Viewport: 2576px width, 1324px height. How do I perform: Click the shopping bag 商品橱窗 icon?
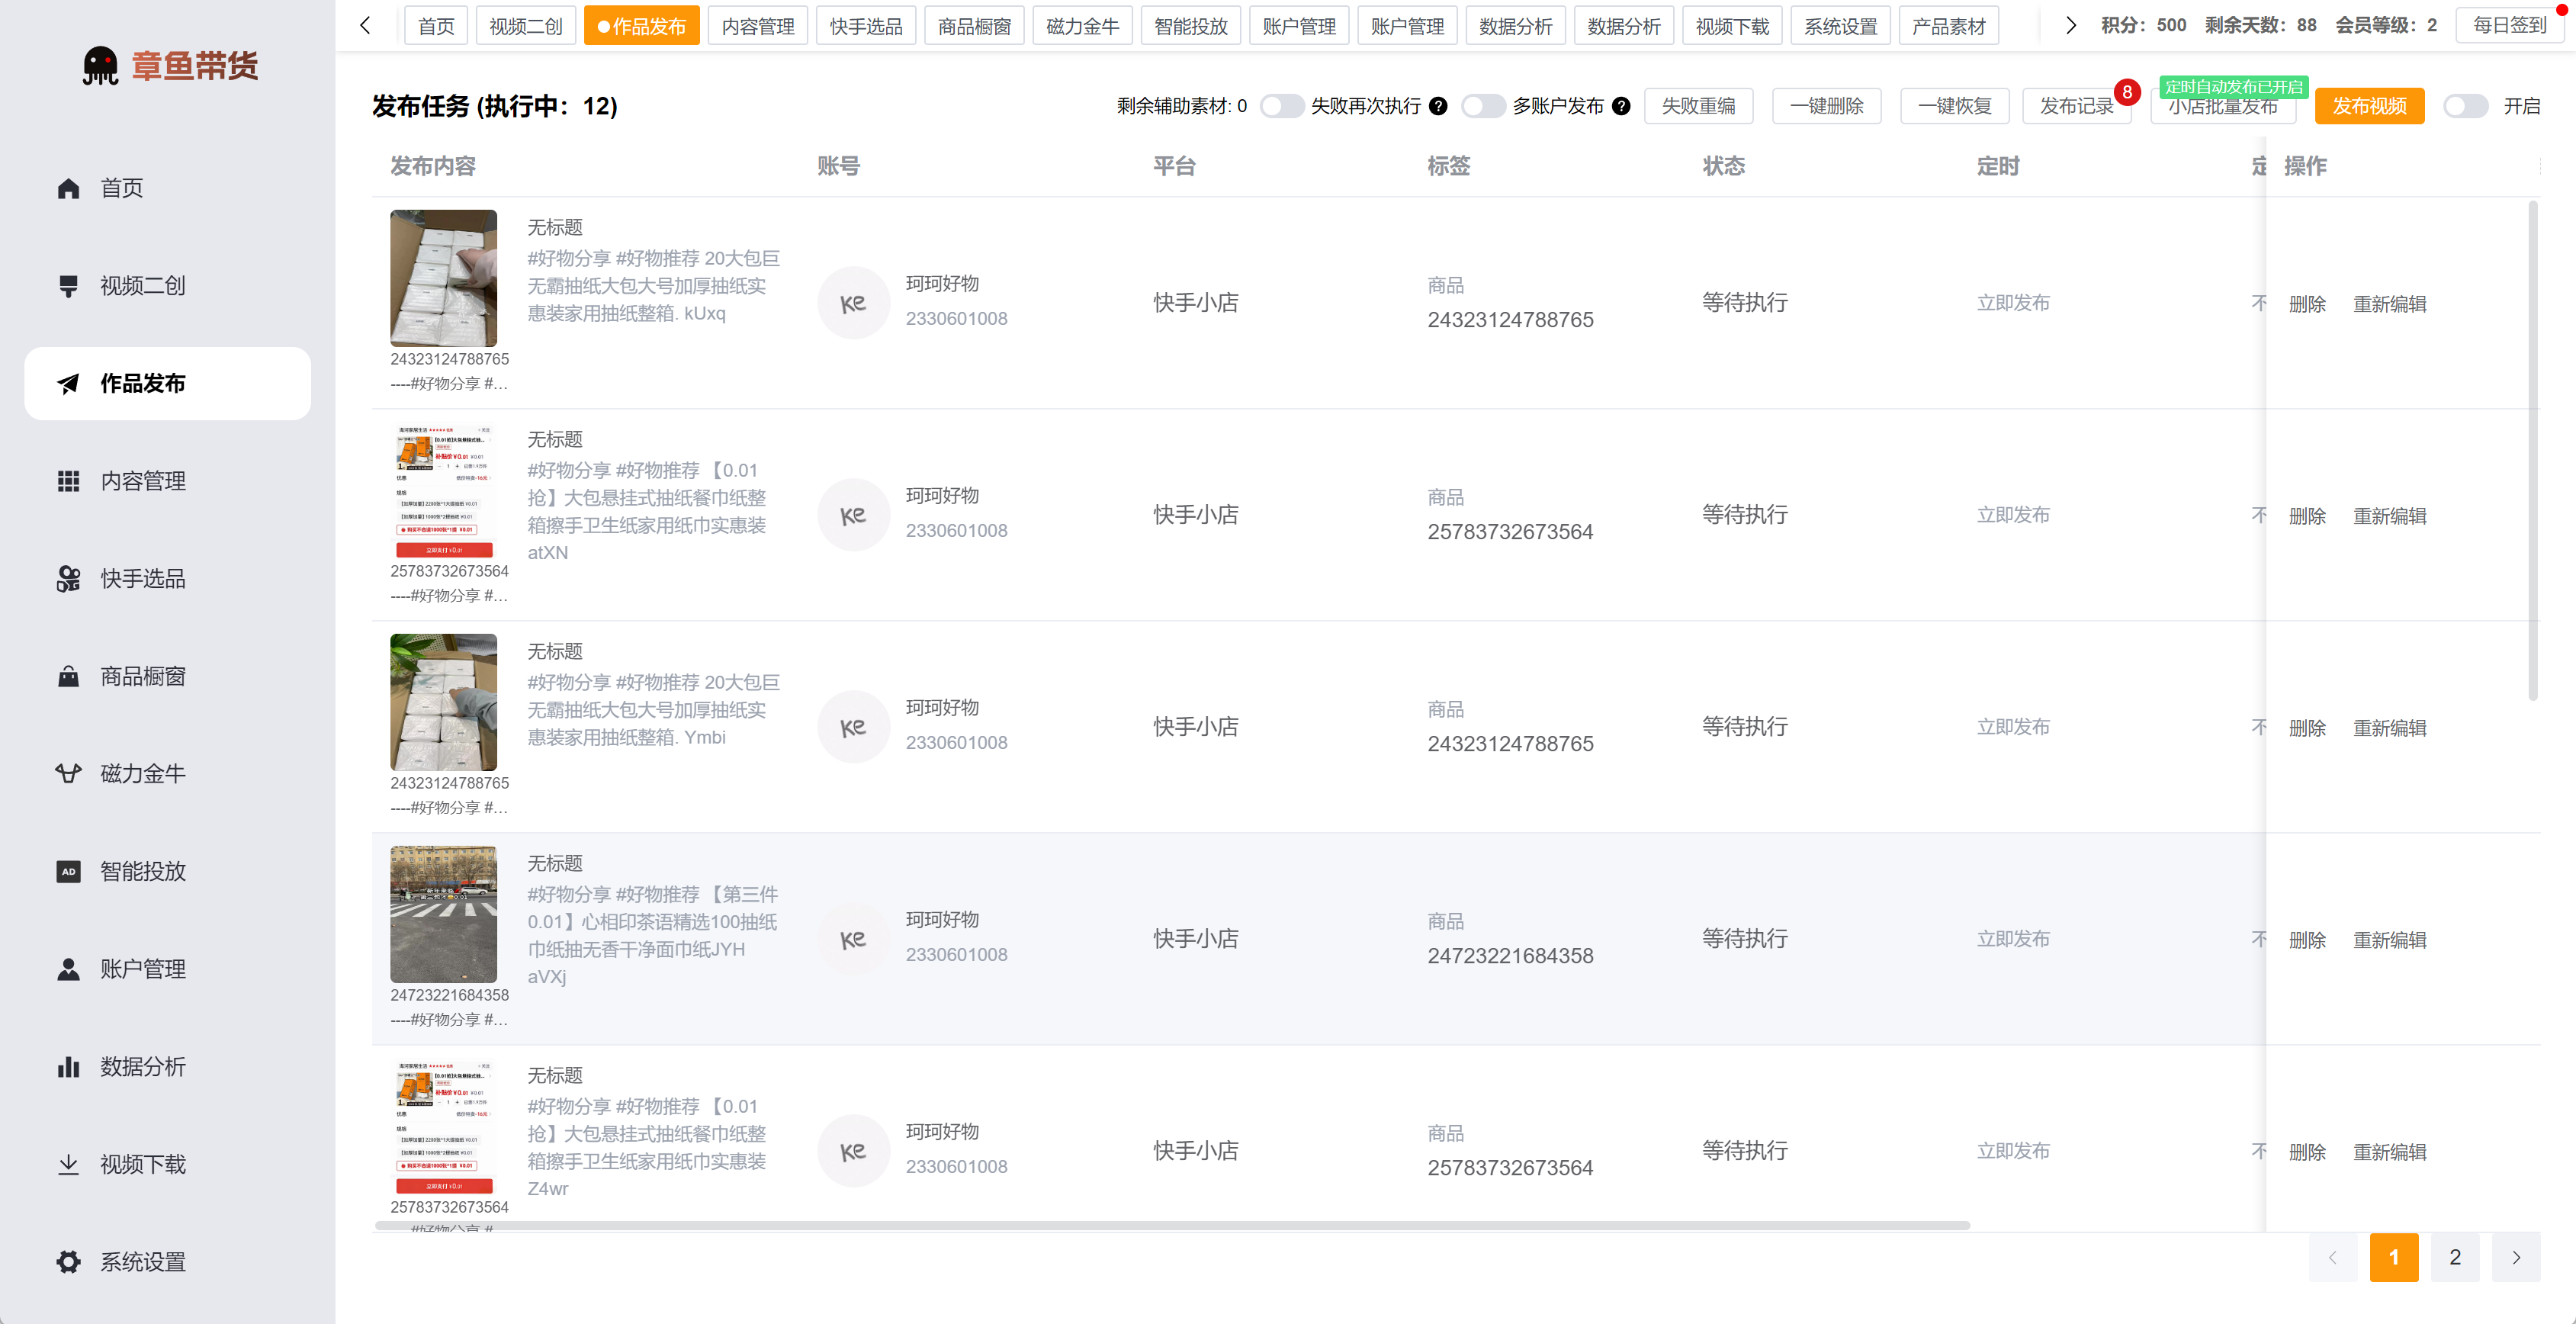coord(68,676)
